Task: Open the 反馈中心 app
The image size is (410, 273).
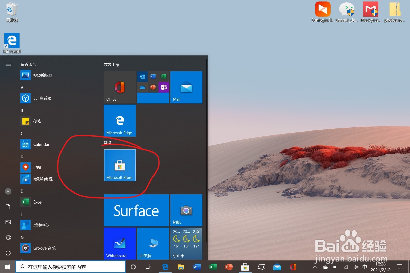Action: pyautogui.click(x=35, y=225)
